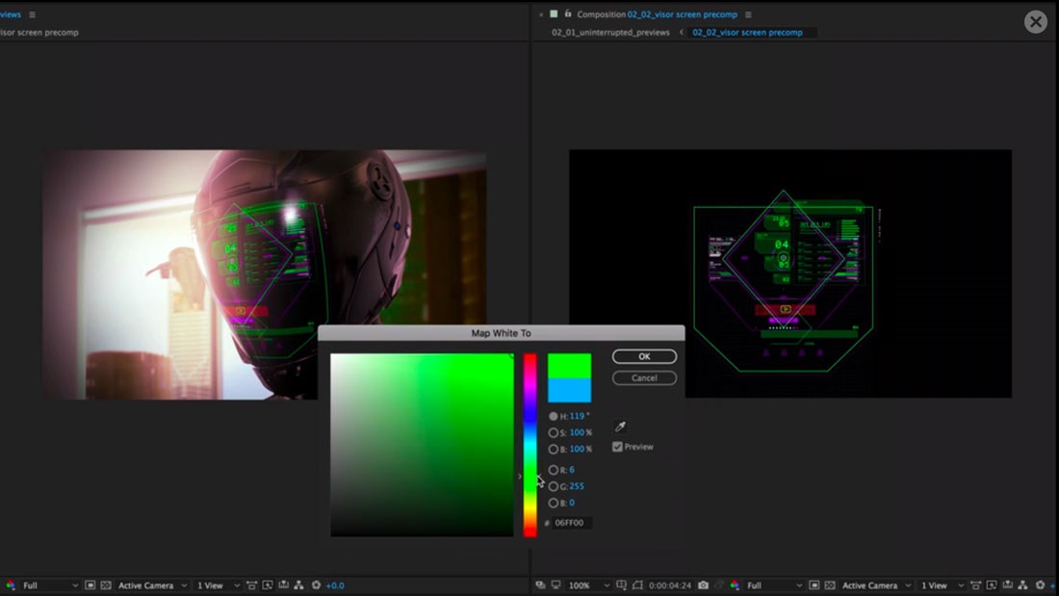Select the S saturation radio button
The width and height of the screenshot is (1059, 596).
click(554, 432)
